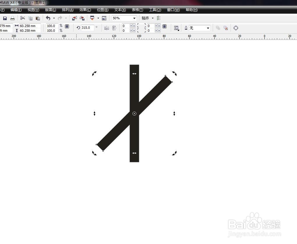The height and width of the screenshot is (244, 297).
Task: Increase top-right corner roundness with up arrow
Action: point(159,26)
